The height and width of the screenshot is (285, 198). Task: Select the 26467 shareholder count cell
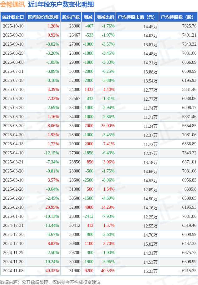(x=75, y=35)
